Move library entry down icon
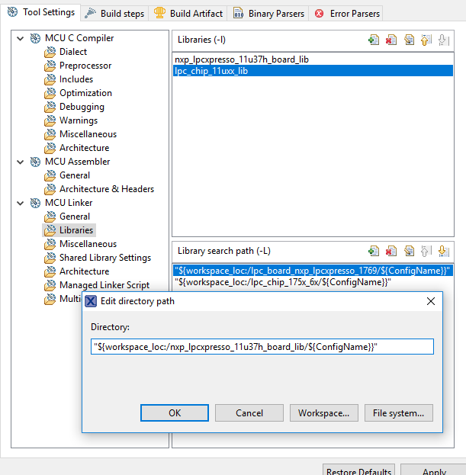 pos(444,40)
